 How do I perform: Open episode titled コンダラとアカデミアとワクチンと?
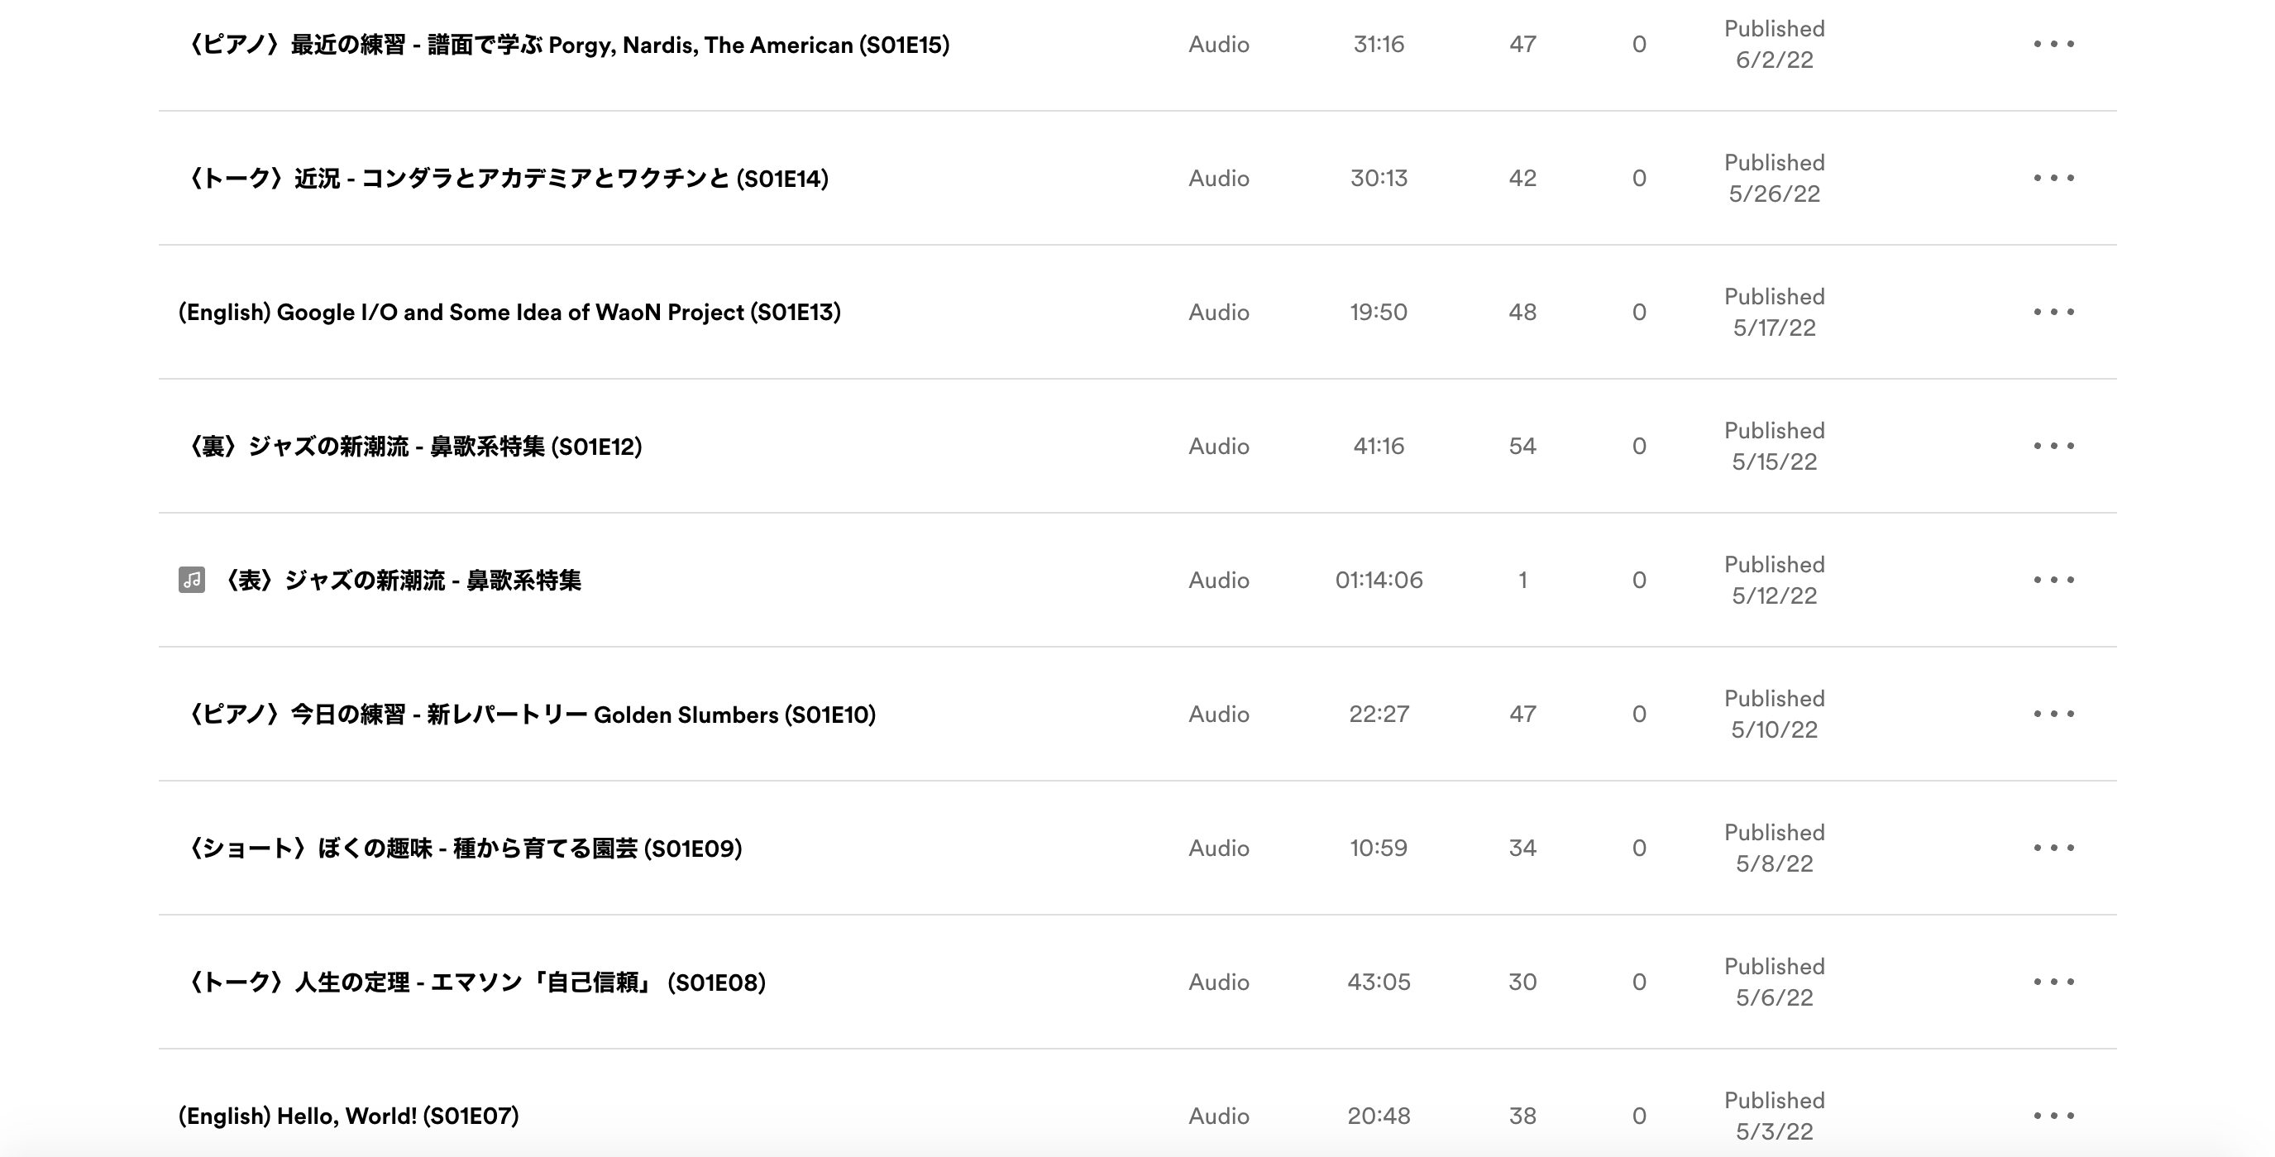504,179
